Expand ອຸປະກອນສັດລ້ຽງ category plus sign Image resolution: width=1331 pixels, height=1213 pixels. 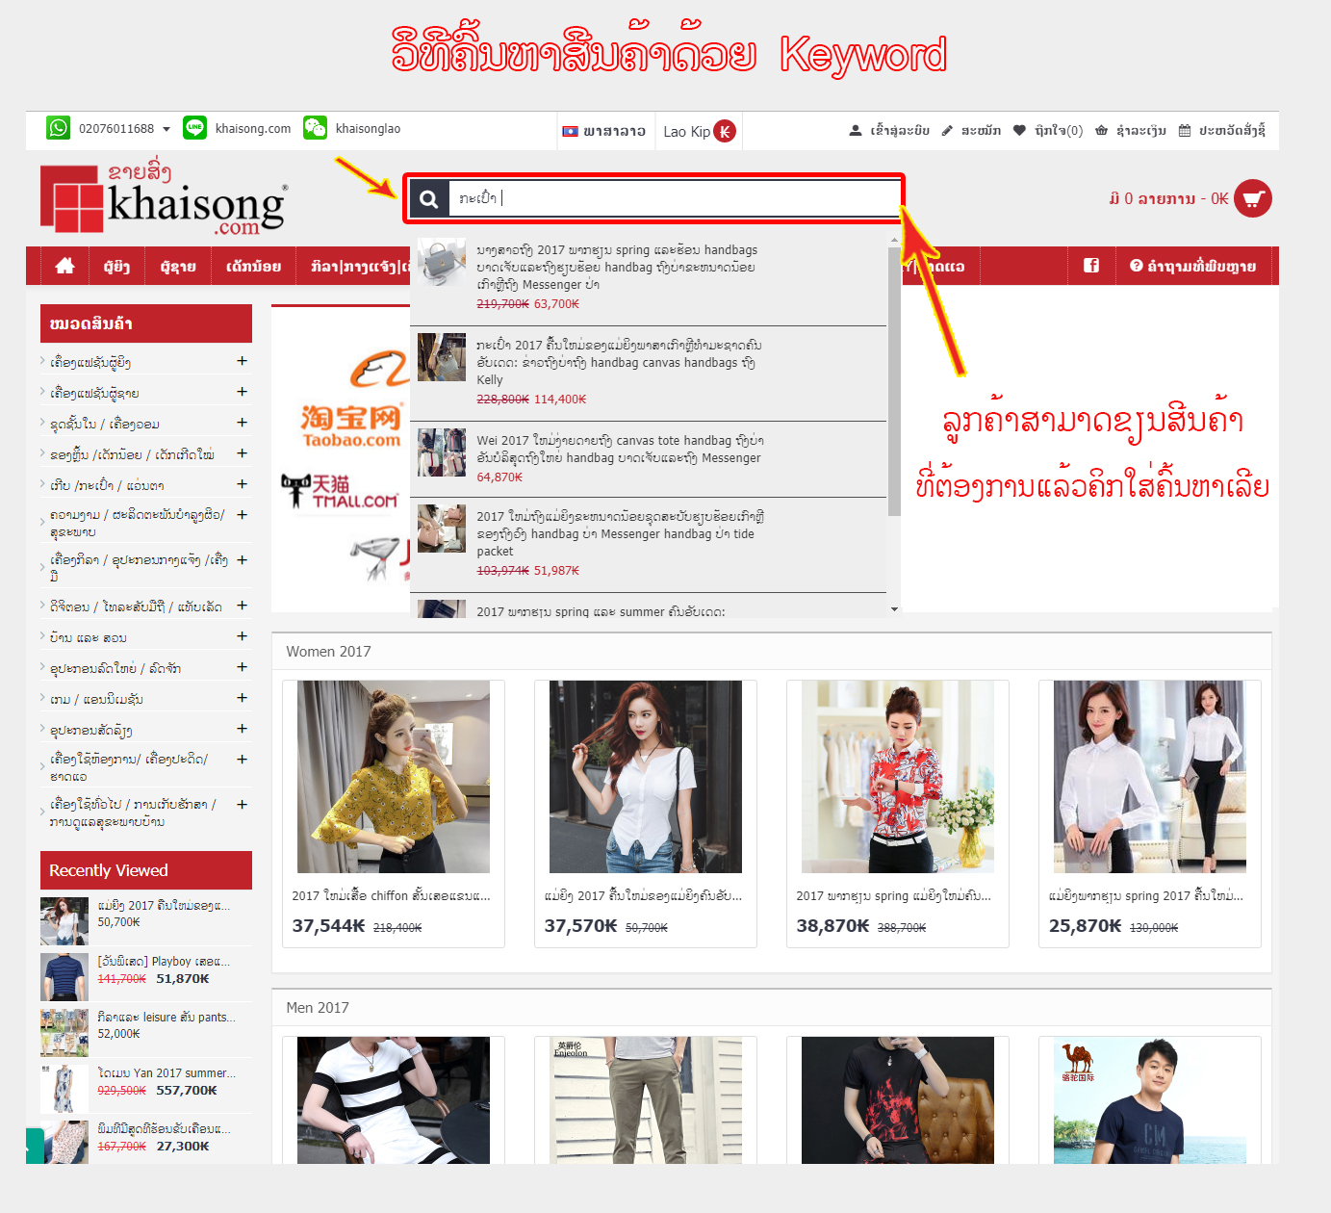(x=242, y=729)
